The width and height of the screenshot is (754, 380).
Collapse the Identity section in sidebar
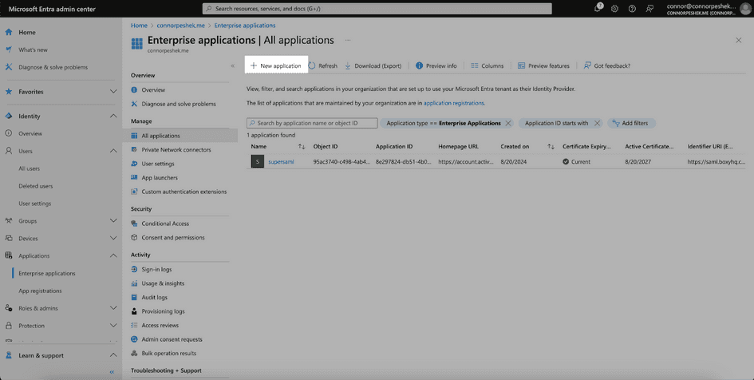point(113,116)
